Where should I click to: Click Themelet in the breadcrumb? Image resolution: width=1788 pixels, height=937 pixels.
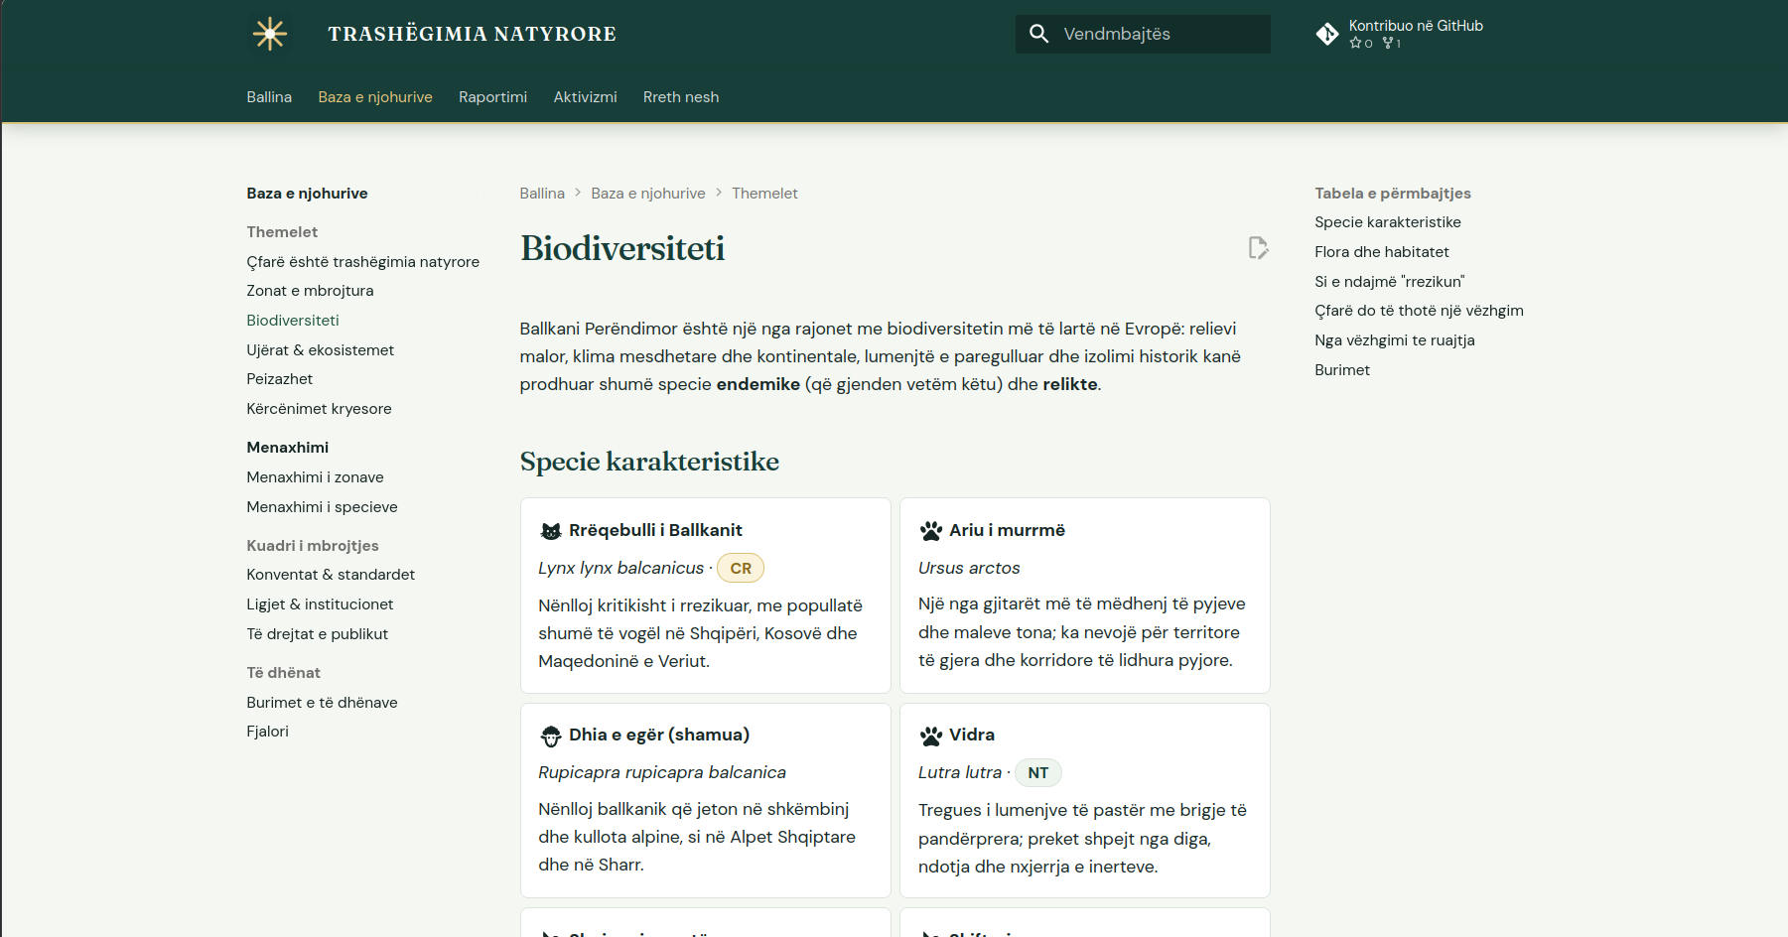[x=764, y=194]
